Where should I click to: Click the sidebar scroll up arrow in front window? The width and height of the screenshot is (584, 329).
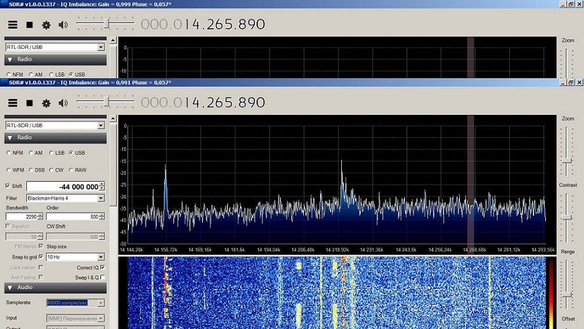(x=114, y=118)
